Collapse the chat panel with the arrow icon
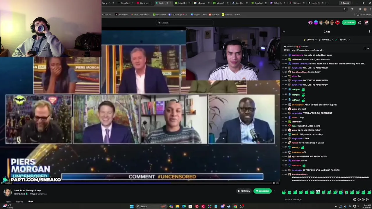Image resolution: width=372 pixels, height=209 pixels. click(x=284, y=32)
